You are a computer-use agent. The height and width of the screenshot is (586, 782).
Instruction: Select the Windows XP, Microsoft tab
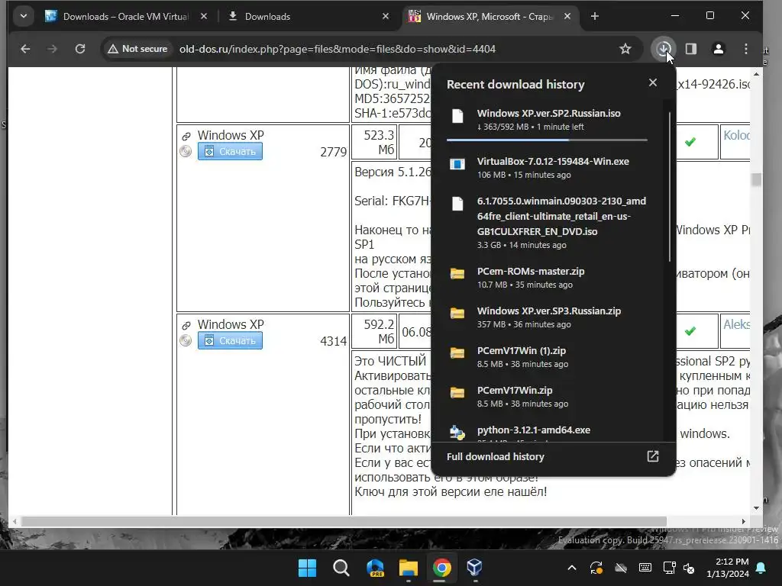point(490,17)
